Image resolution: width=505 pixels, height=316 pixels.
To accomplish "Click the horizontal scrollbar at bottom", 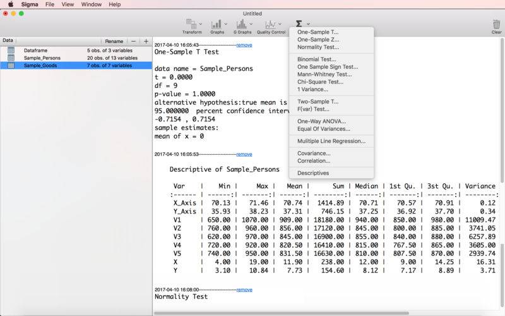I will pyautogui.click(x=282, y=313).
